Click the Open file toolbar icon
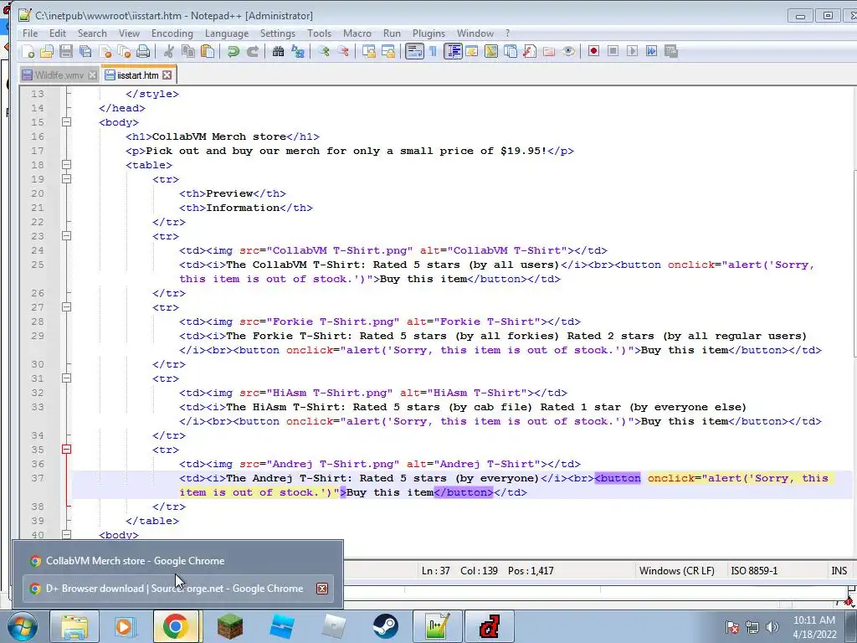 click(x=47, y=51)
